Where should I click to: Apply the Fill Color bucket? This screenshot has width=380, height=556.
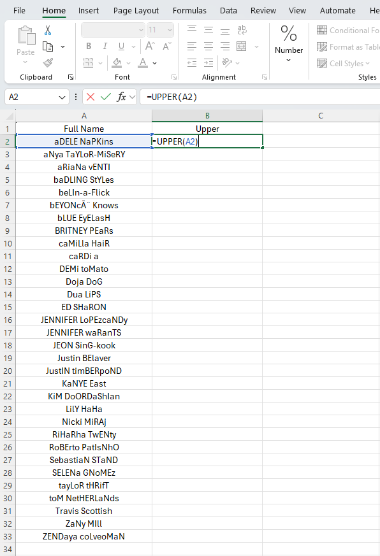pyautogui.click(x=117, y=63)
